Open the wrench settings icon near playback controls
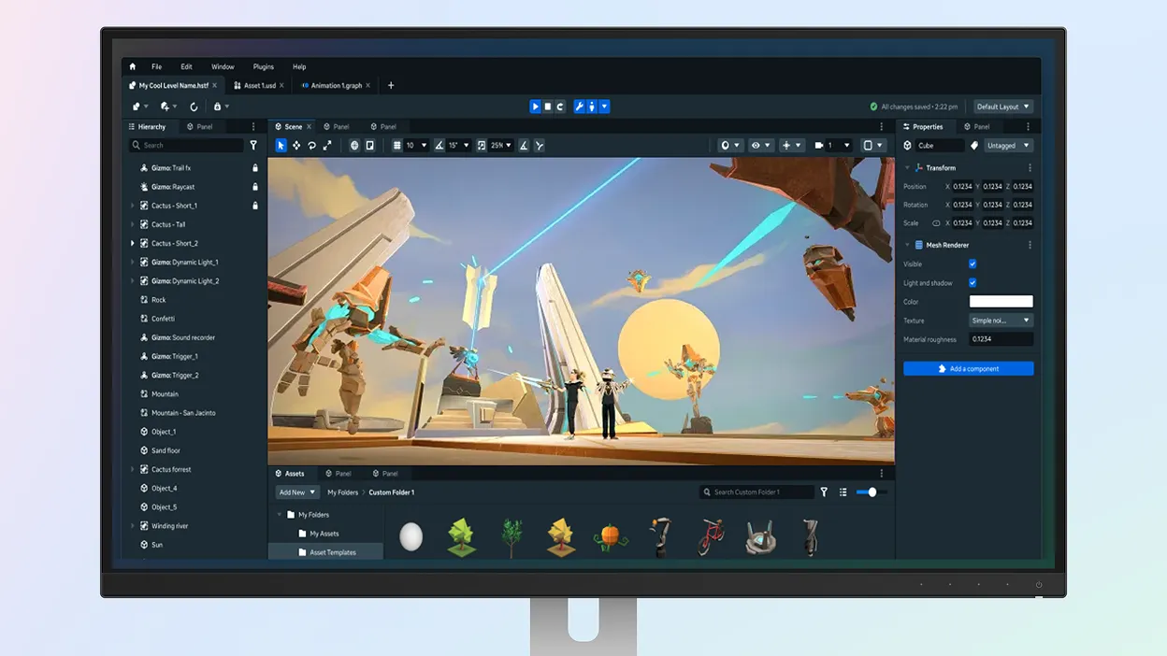The width and height of the screenshot is (1167, 656). pyautogui.click(x=578, y=107)
